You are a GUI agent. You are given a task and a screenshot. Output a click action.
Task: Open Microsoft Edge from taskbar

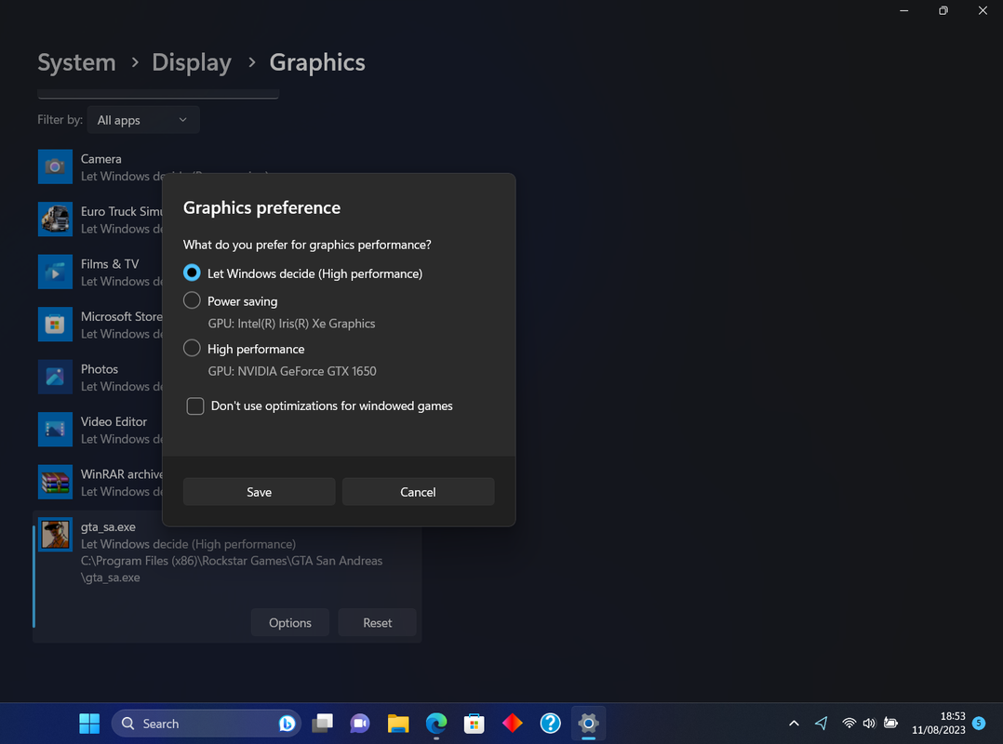click(436, 724)
